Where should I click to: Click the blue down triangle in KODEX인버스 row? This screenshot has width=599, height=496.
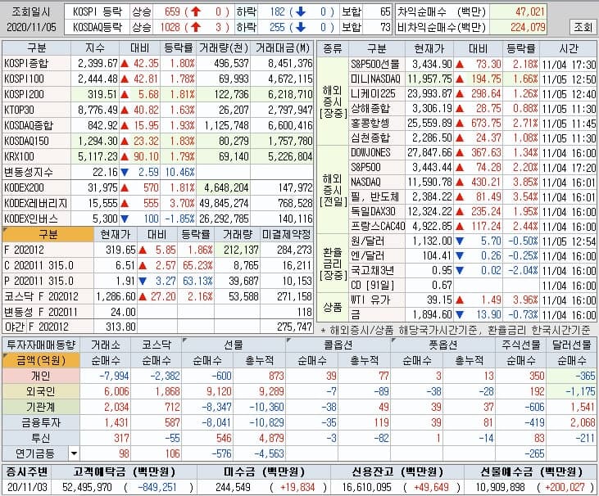[125, 219]
